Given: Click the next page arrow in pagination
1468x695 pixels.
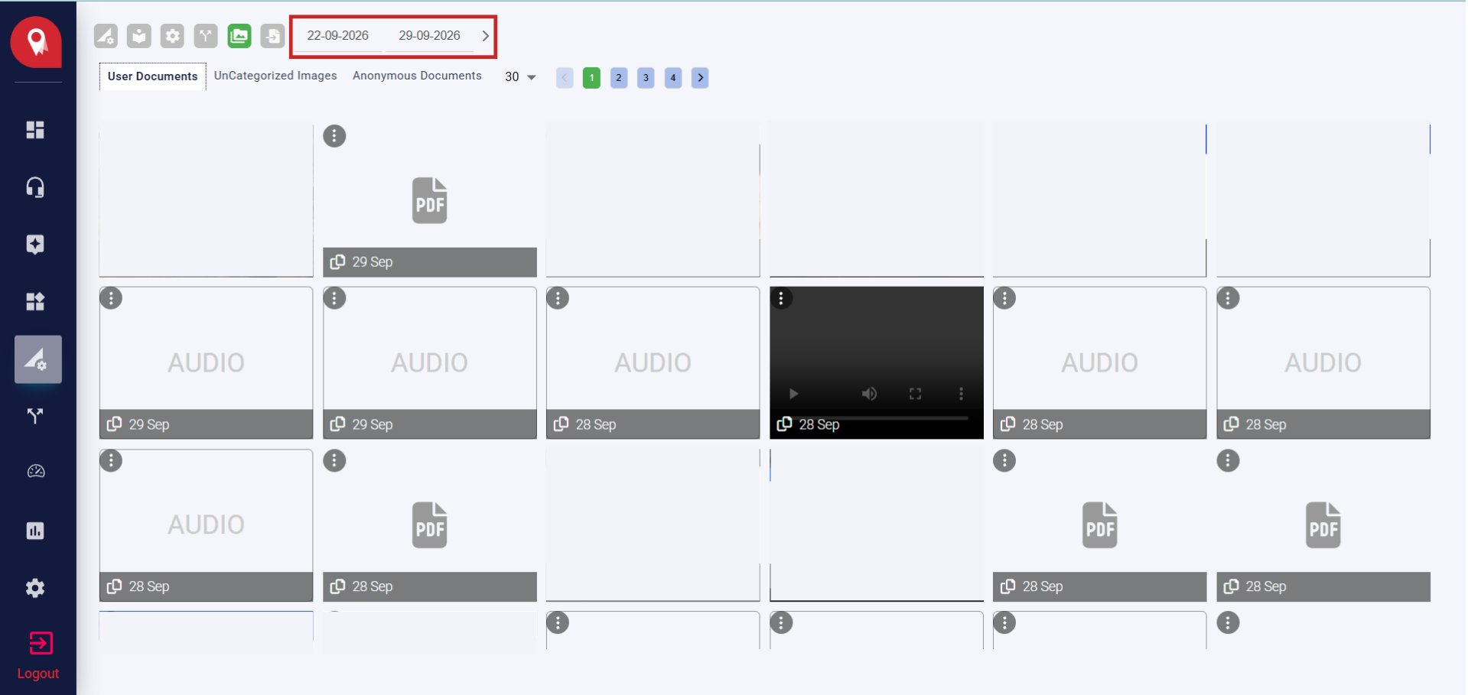Looking at the screenshot, I should click(x=700, y=78).
